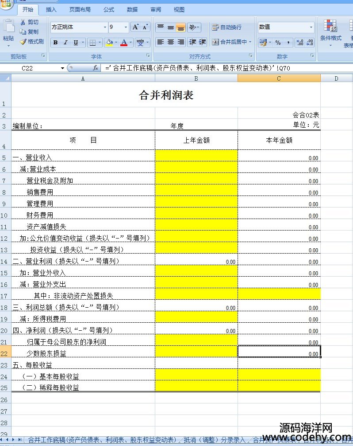Click the increase decimal icon

[300, 43]
